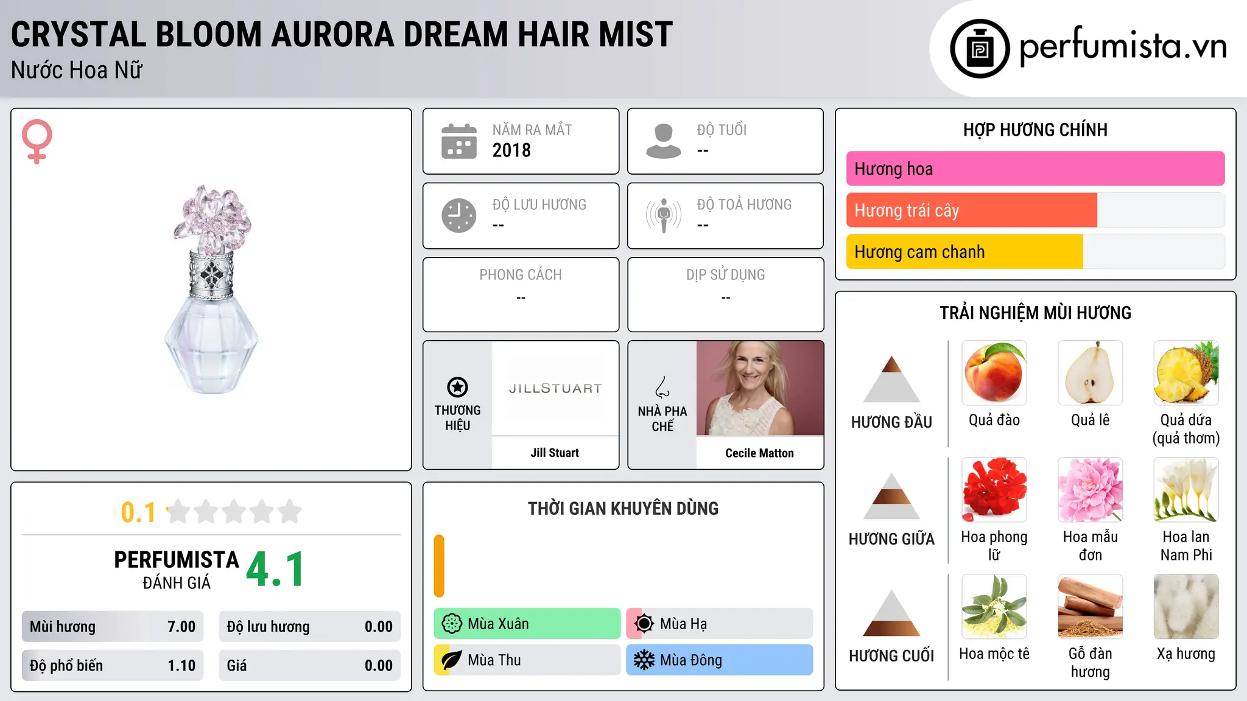
Task: Click the Mùi hương 7.00 score row
Action: [113, 627]
